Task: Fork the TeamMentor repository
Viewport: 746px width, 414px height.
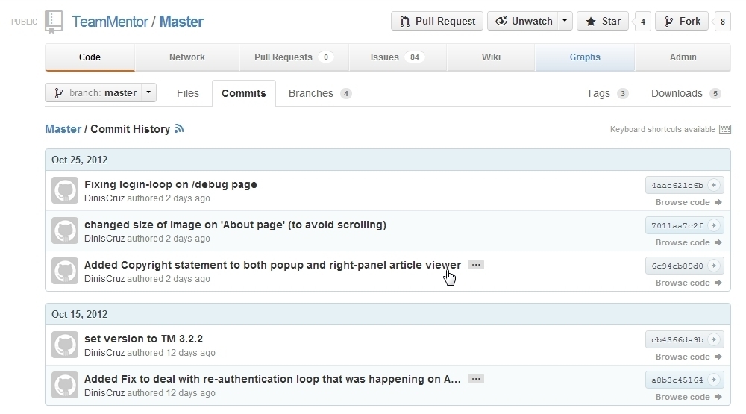Action: [681, 21]
